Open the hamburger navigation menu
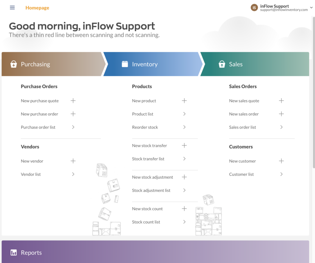Screen dimensions: 315x263 pyautogui.click(x=12, y=7)
